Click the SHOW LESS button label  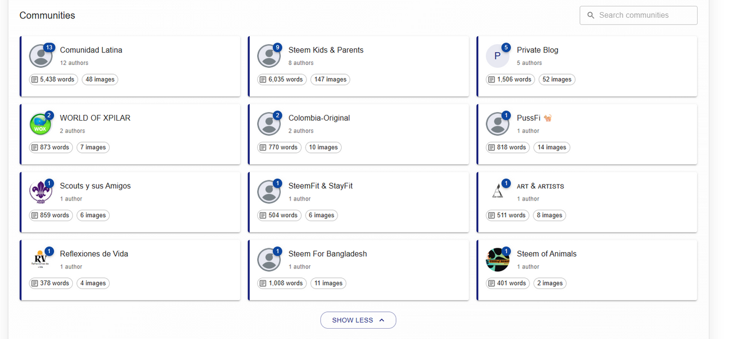(353, 320)
